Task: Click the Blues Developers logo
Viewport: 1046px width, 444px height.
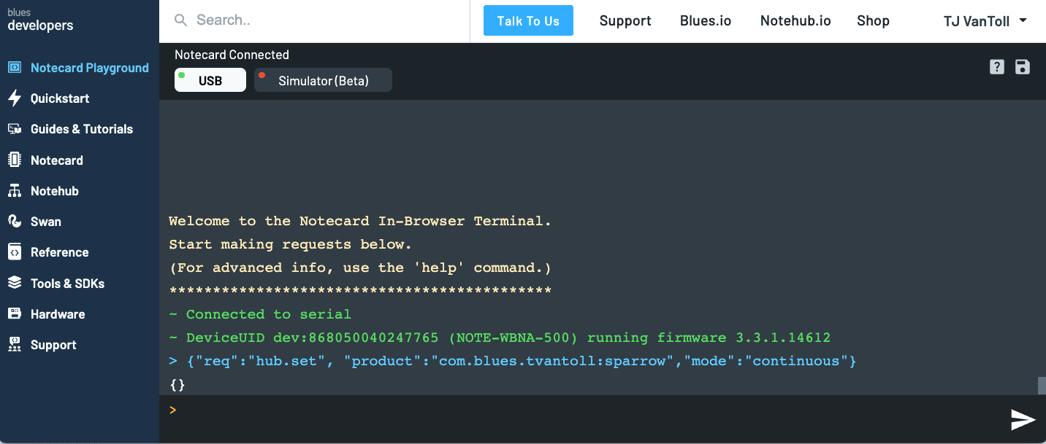Action: click(x=40, y=20)
